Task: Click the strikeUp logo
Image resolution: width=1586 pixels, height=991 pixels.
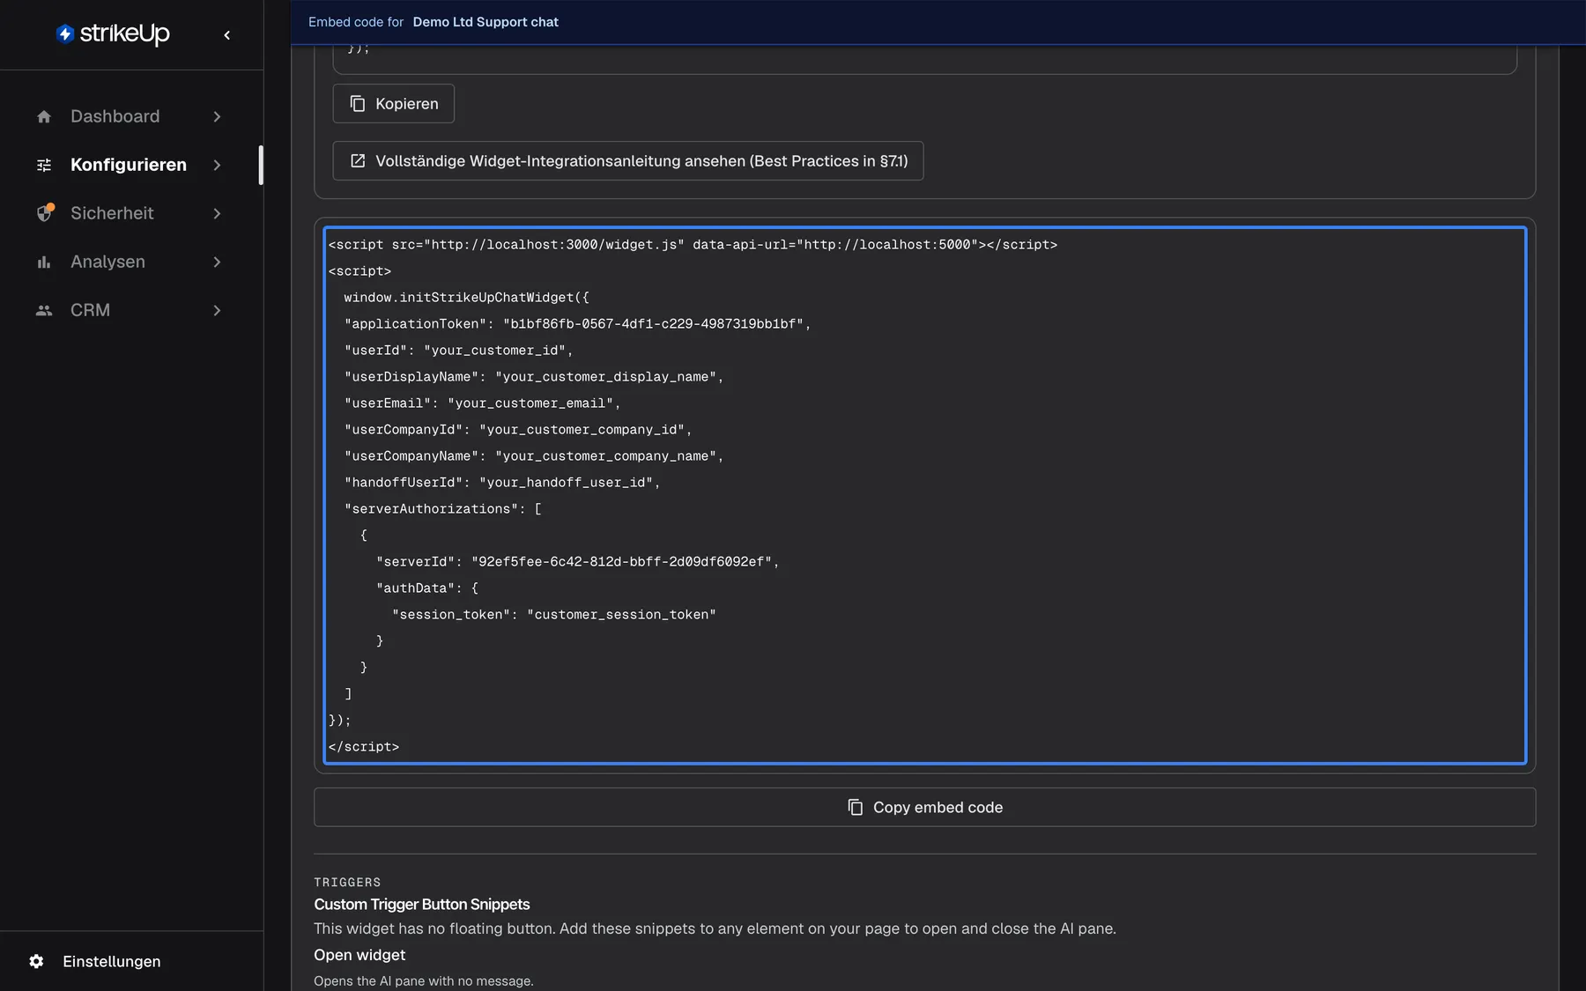Action: 113,33
